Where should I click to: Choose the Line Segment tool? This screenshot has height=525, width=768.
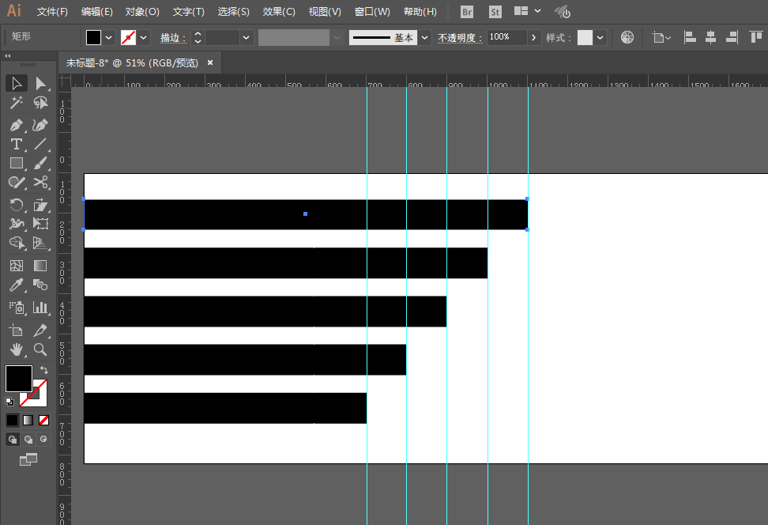(40, 144)
